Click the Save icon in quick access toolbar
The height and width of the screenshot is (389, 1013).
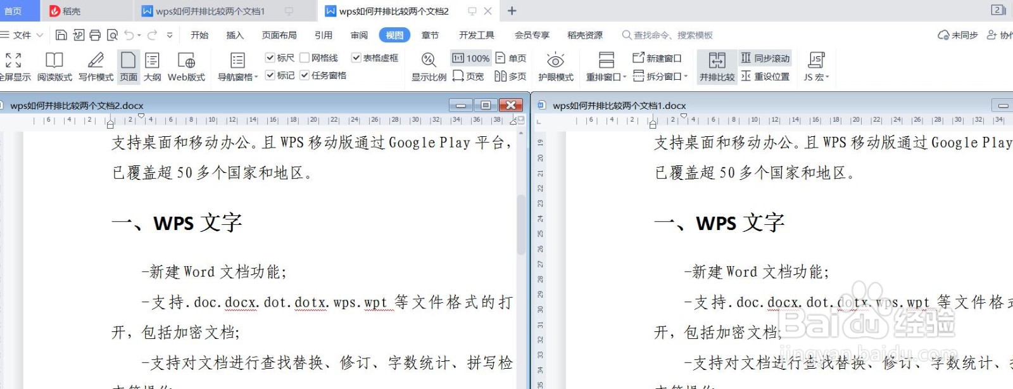point(61,35)
